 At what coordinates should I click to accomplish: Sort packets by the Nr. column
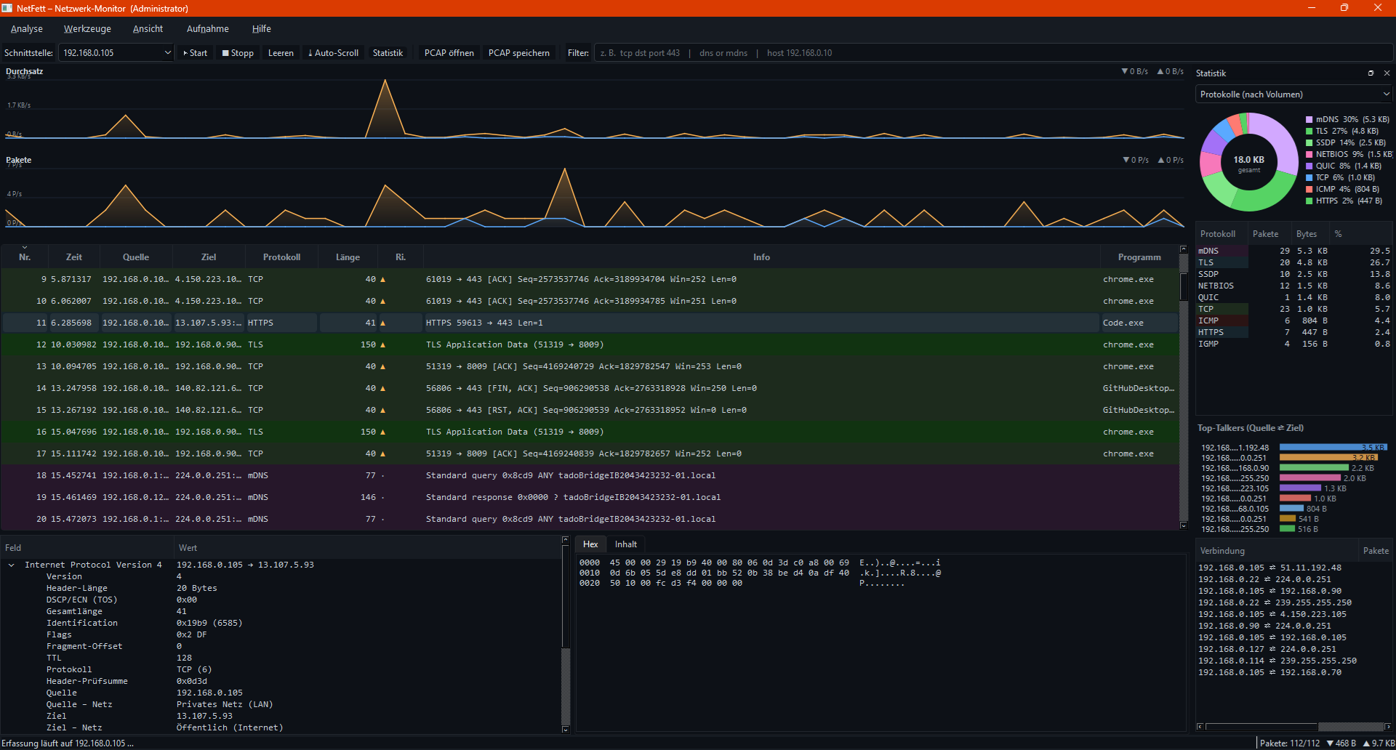tap(25, 257)
